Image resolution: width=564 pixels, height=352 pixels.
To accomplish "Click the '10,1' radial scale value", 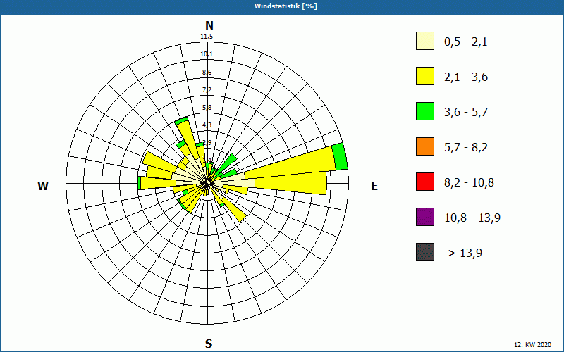I will pos(207,54).
